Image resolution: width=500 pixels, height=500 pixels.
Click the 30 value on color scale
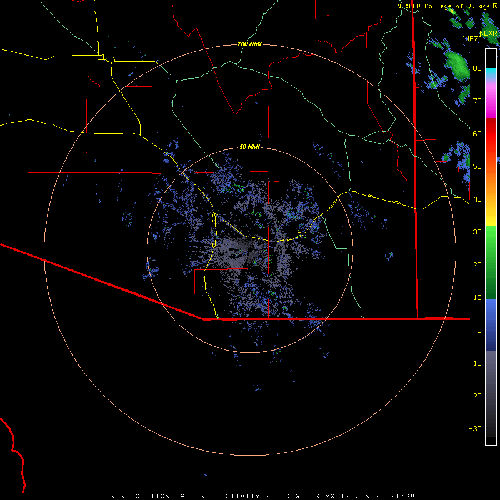point(477,232)
